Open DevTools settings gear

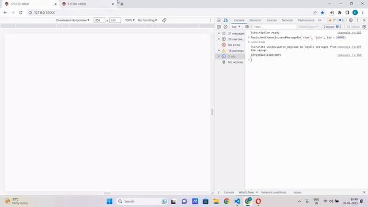click(351, 20)
